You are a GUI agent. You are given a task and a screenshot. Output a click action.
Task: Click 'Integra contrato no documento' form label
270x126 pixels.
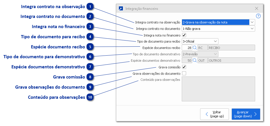click(x=158, y=29)
